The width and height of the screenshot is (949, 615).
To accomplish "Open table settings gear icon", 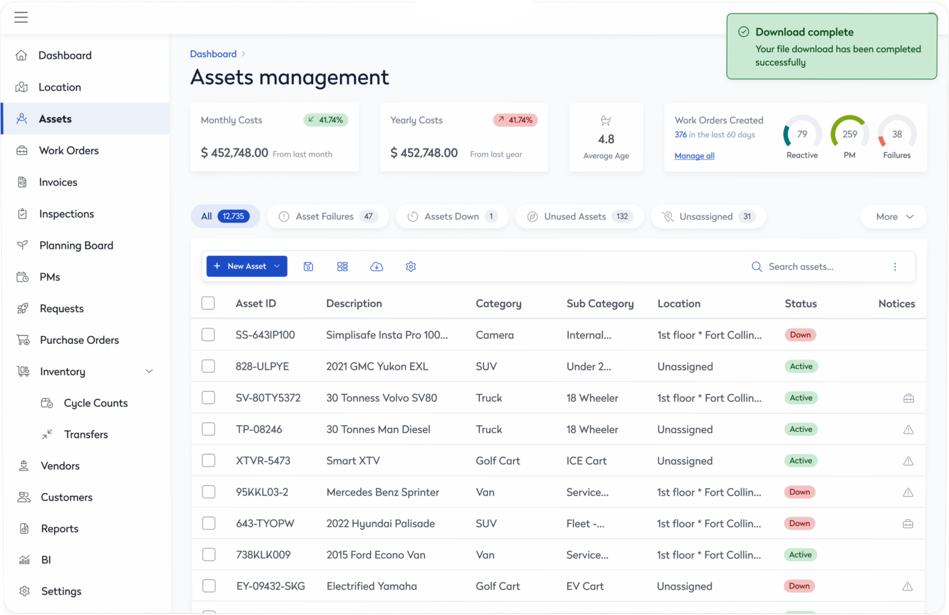I will point(411,267).
